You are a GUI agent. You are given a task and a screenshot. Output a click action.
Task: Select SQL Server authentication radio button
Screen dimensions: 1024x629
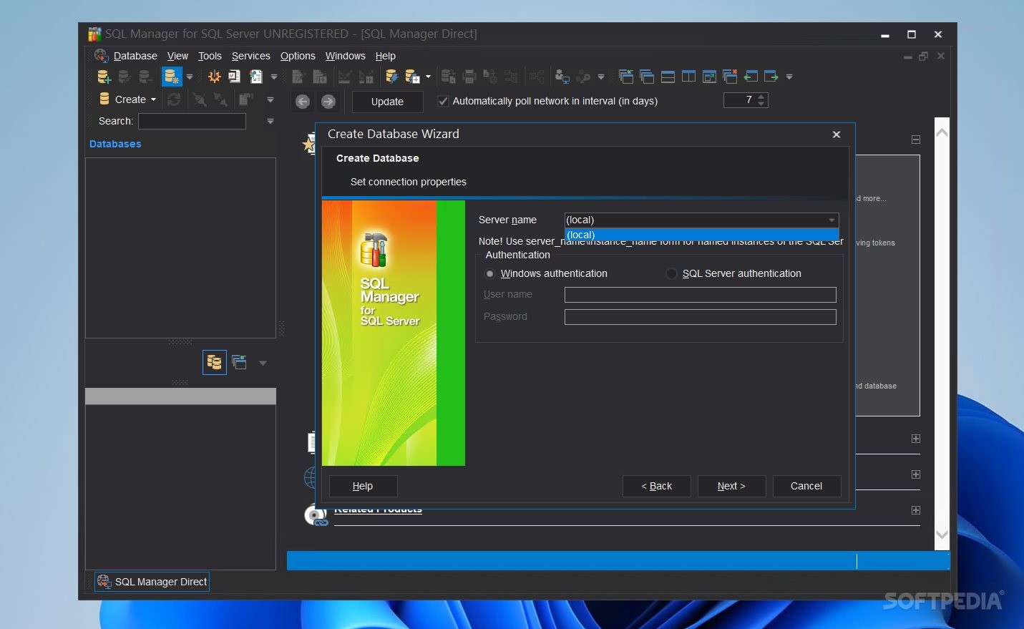(x=671, y=273)
